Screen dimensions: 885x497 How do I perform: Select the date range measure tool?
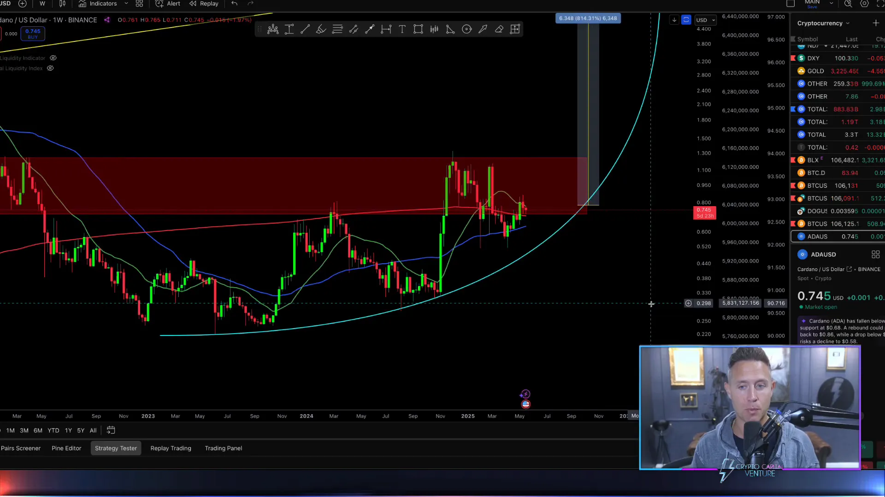386,29
